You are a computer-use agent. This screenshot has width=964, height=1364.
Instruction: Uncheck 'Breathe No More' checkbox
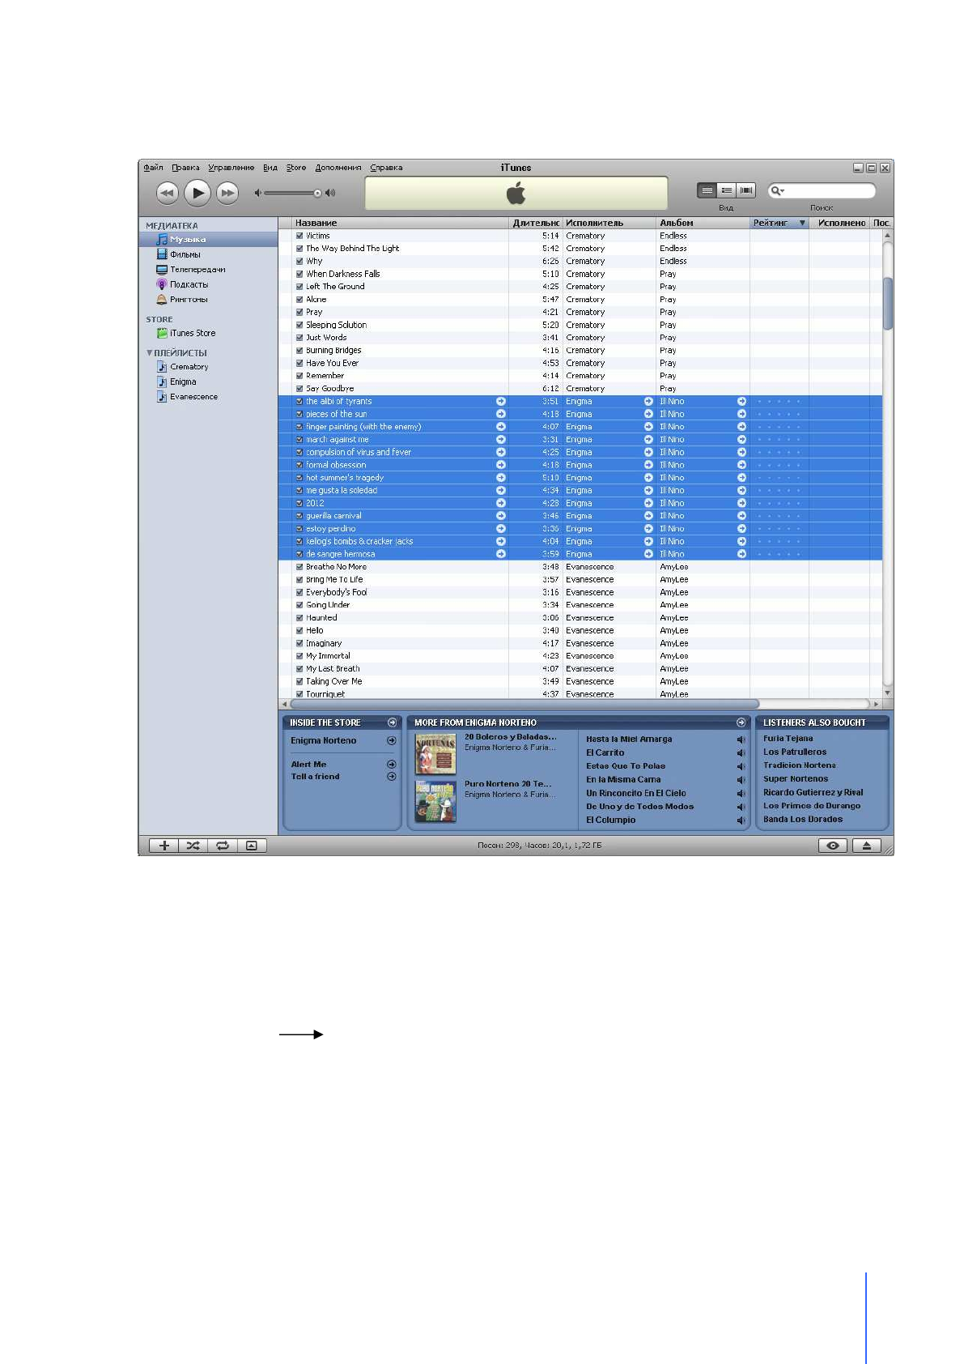click(x=299, y=567)
